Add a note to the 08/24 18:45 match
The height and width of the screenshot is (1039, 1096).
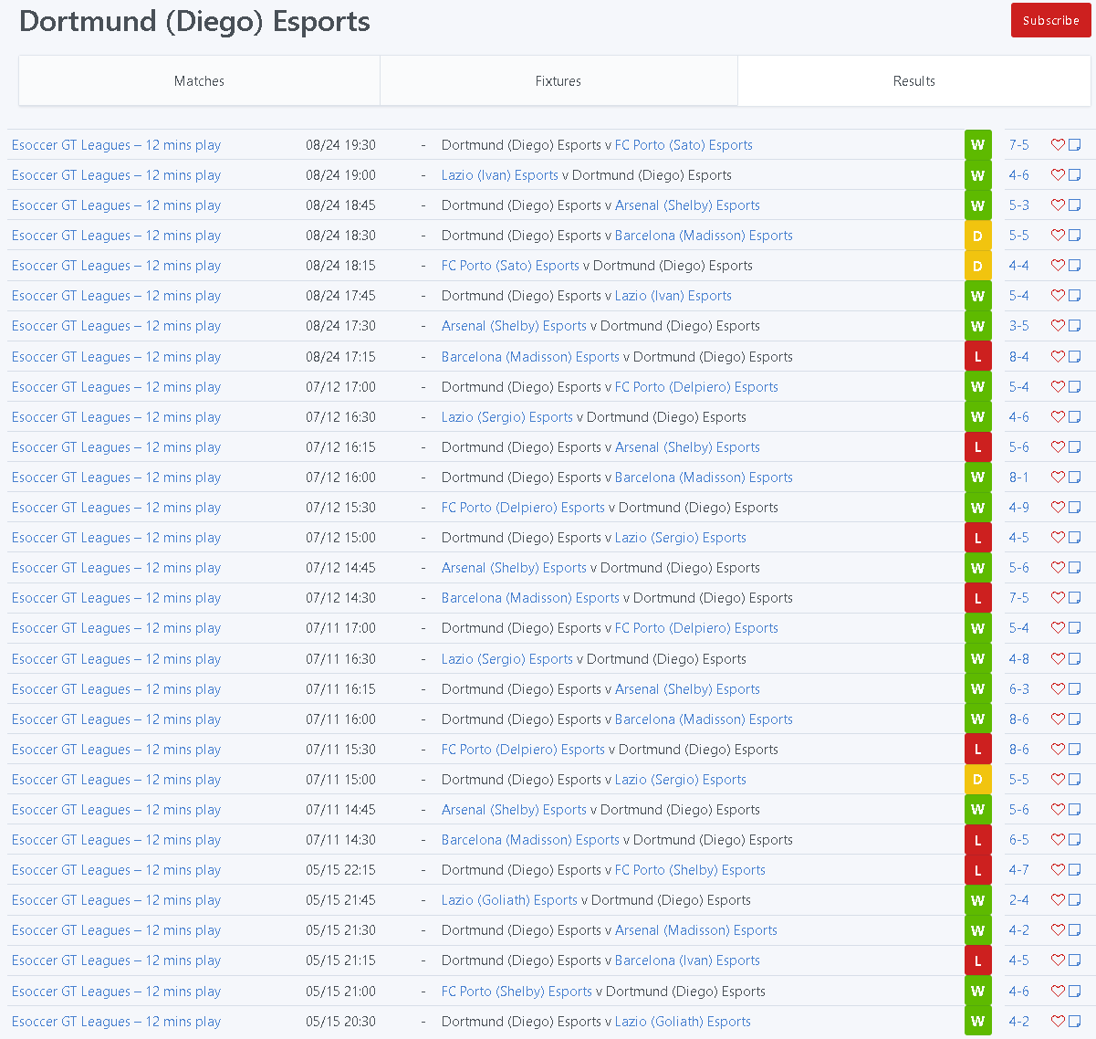point(1074,205)
